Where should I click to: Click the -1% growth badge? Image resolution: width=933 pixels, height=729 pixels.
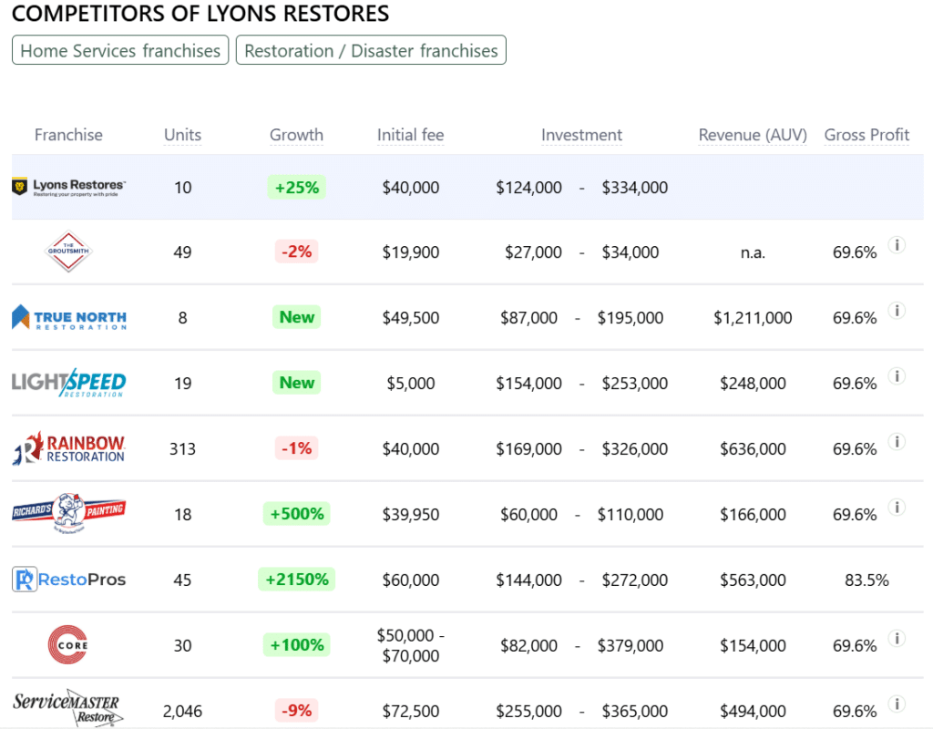tap(296, 447)
